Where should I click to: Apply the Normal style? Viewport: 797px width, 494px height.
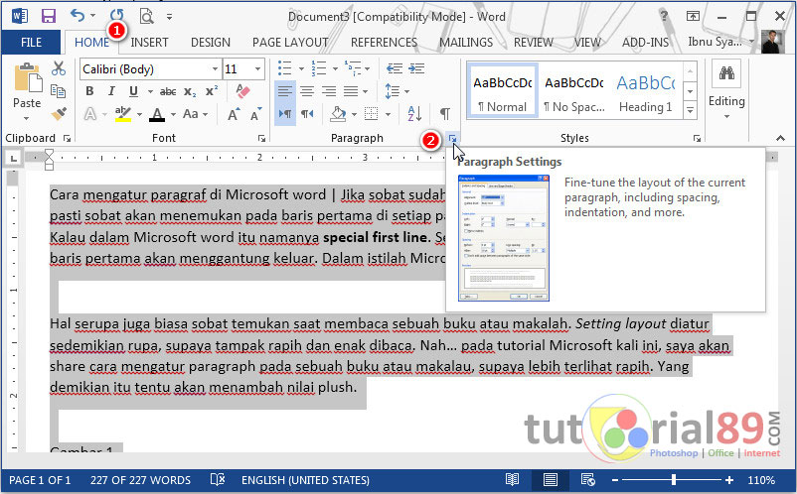(502, 91)
